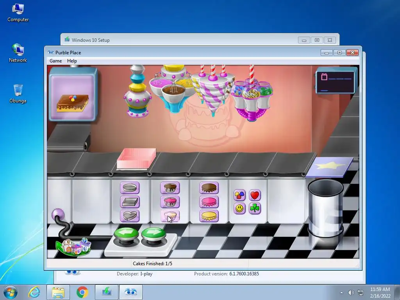Select the round cake pan button

pyautogui.click(x=130, y=188)
